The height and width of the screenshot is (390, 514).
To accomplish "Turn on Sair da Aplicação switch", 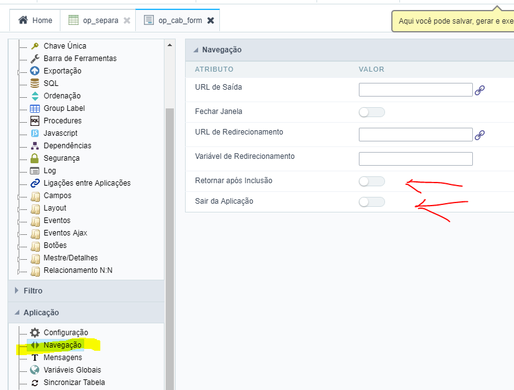I will (372, 202).
